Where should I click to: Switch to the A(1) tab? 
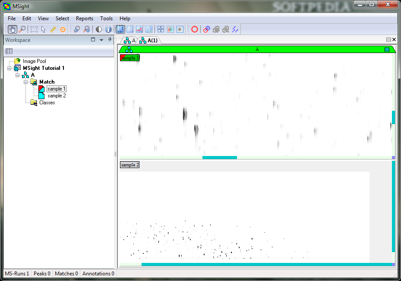(148, 41)
